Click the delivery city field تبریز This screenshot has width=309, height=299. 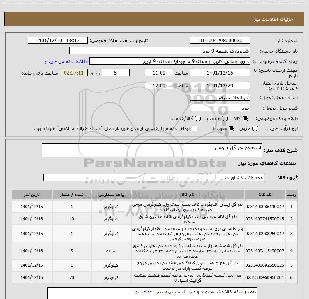click(220, 108)
